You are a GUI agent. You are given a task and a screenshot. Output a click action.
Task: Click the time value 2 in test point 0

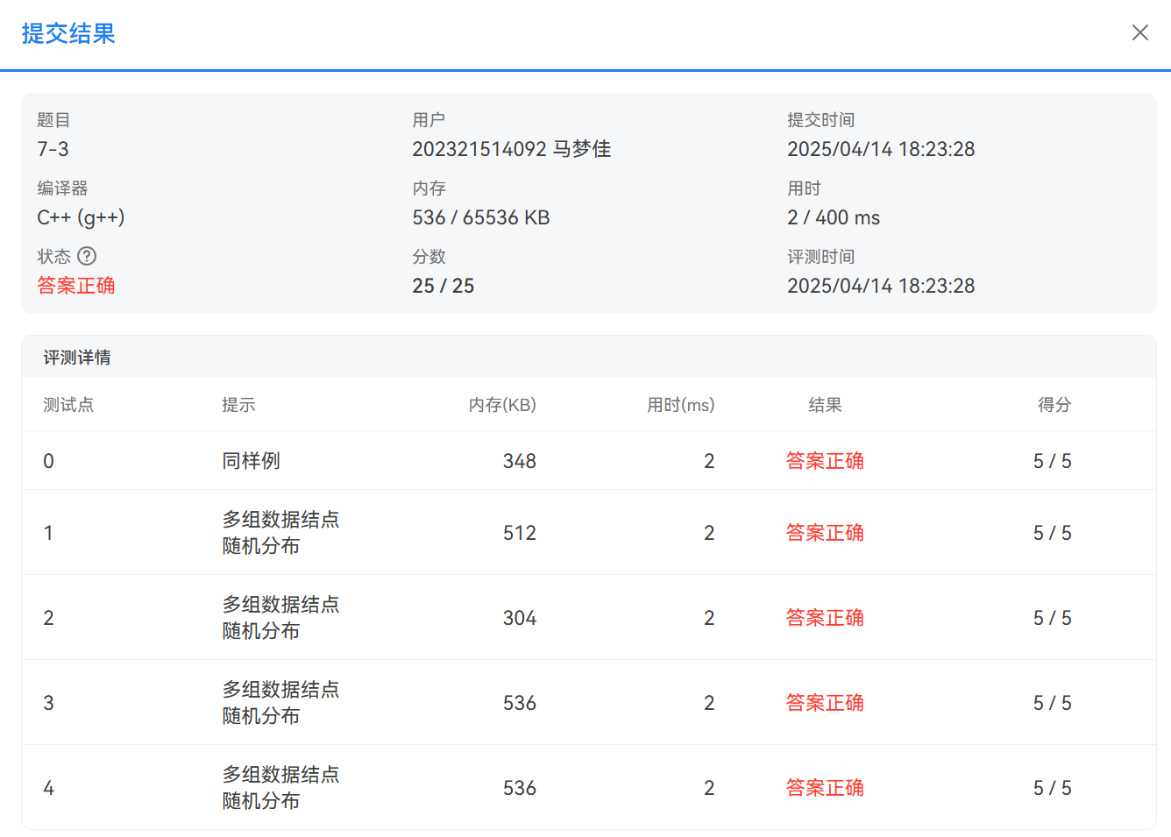[709, 461]
